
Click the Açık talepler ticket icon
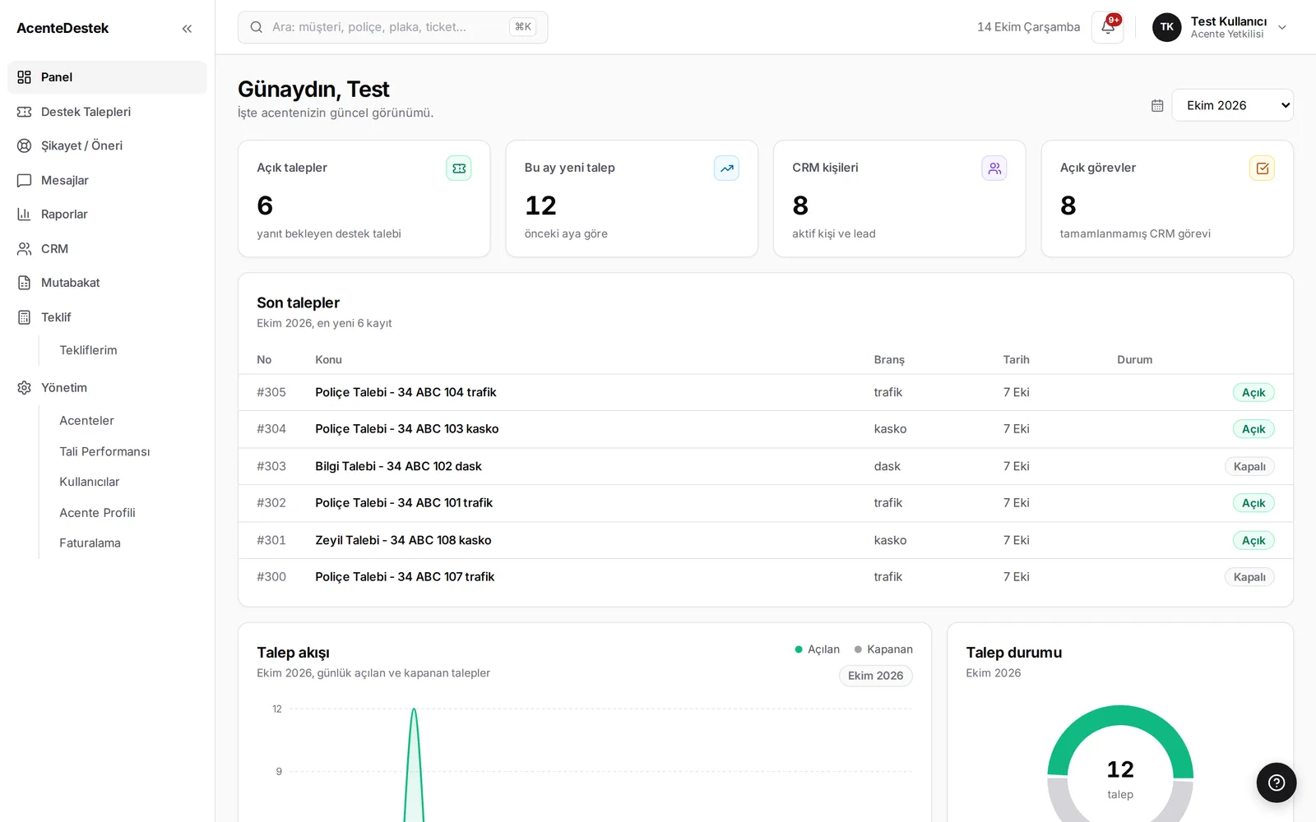pyautogui.click(x=459, y=169)
